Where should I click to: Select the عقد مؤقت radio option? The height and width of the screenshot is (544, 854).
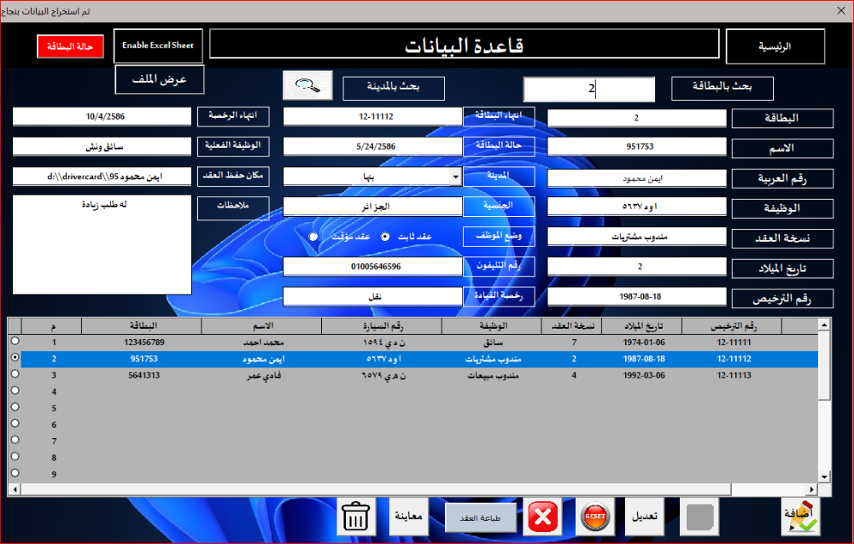point(313,237)
